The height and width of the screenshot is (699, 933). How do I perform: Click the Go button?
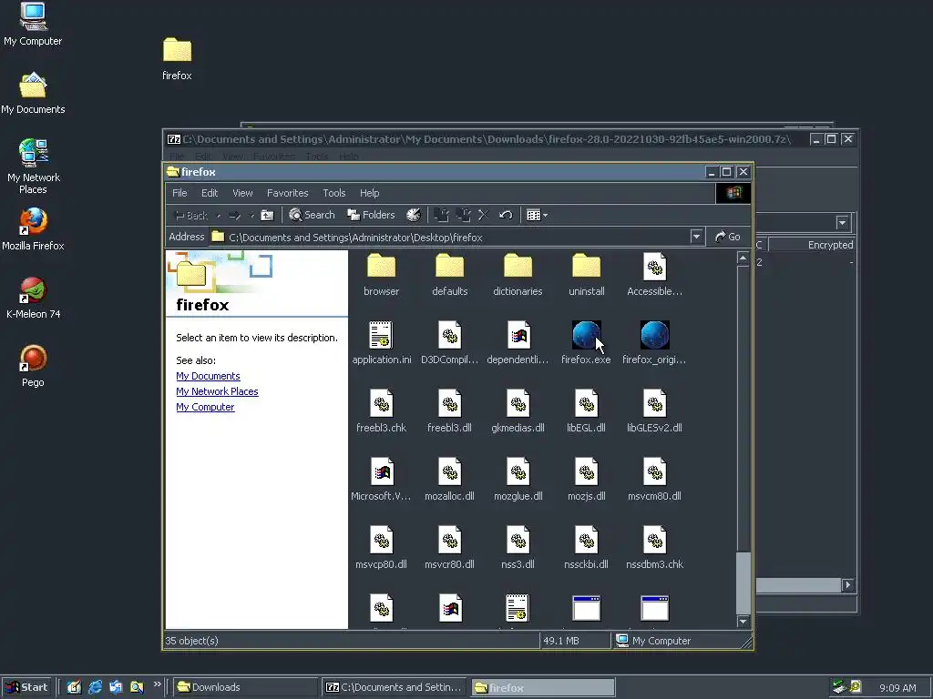coord(728,237)
